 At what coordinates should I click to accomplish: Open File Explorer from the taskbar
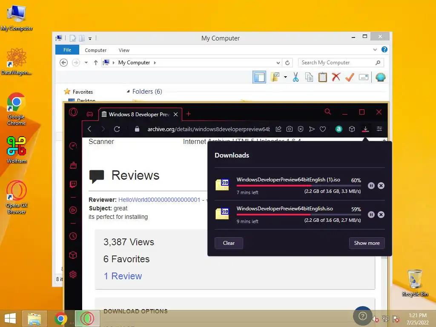point(34,318)
